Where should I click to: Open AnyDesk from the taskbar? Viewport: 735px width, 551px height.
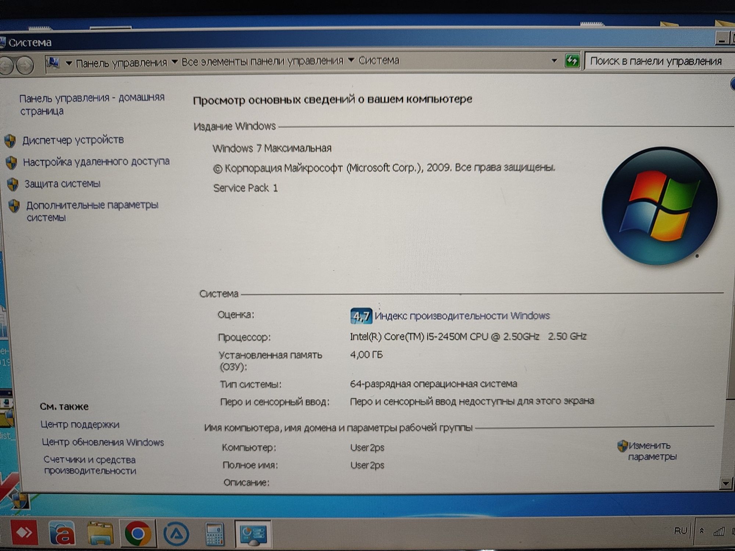pos(24,533)
